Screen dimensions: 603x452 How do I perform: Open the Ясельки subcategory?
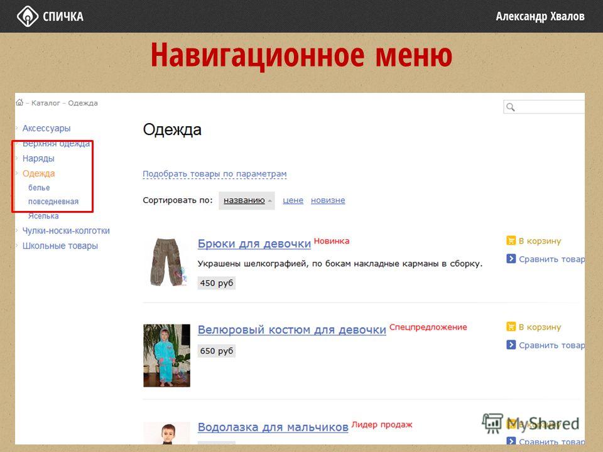pos(43,216)
